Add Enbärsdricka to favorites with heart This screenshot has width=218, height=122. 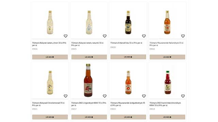144,36
